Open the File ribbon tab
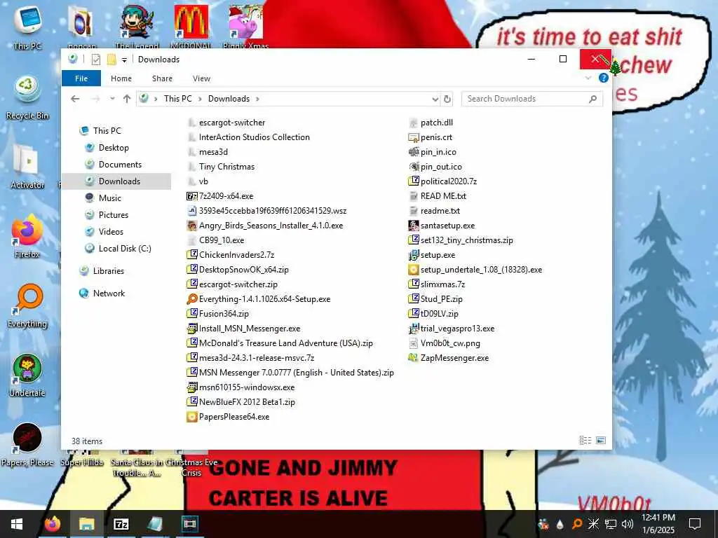 click(81, 78)
